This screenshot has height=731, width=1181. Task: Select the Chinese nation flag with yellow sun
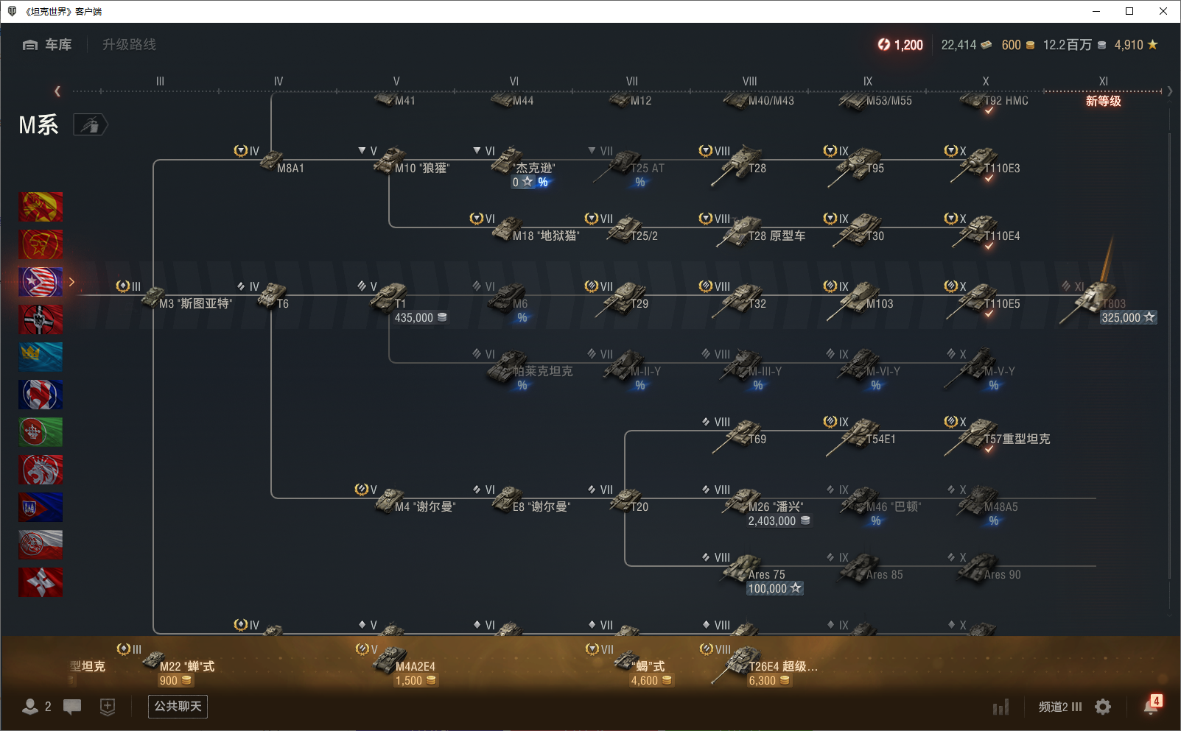pos(41,207)
